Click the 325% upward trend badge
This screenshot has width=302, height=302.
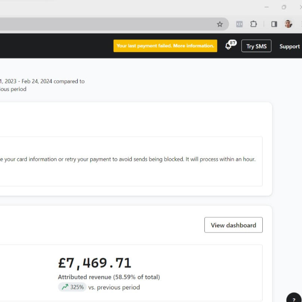pos(72,287)
